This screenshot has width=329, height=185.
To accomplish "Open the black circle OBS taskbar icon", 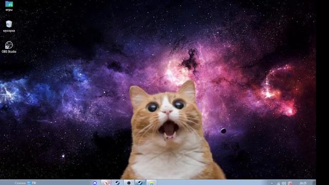I will pos(129,183).
